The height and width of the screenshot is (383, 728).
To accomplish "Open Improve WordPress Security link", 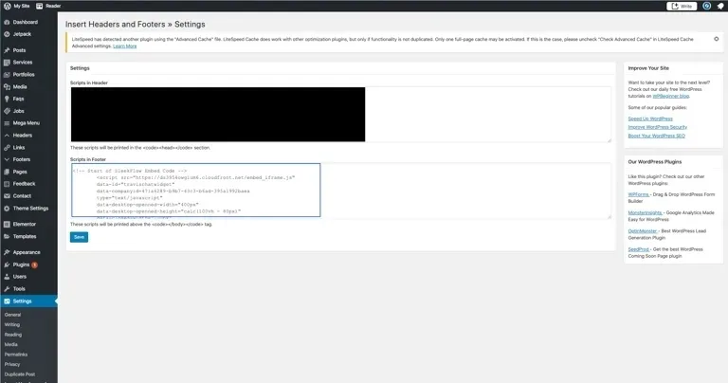I will 658,127.
